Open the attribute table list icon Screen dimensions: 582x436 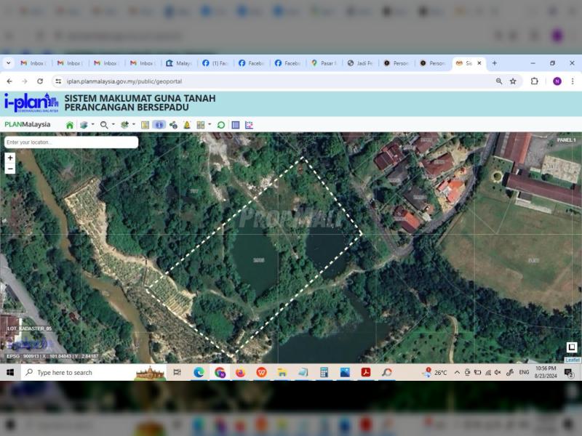point(236,125)
